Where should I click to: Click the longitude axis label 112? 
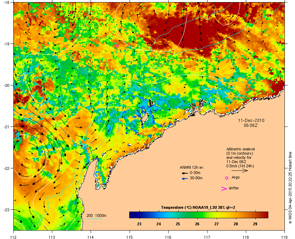(x=14, y=237)
